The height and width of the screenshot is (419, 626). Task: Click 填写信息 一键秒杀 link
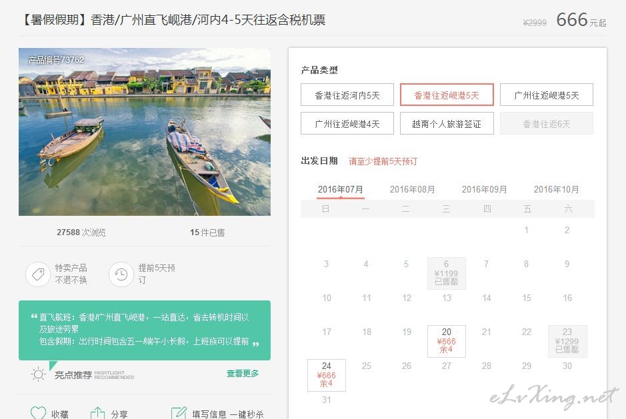pos(228,414)
